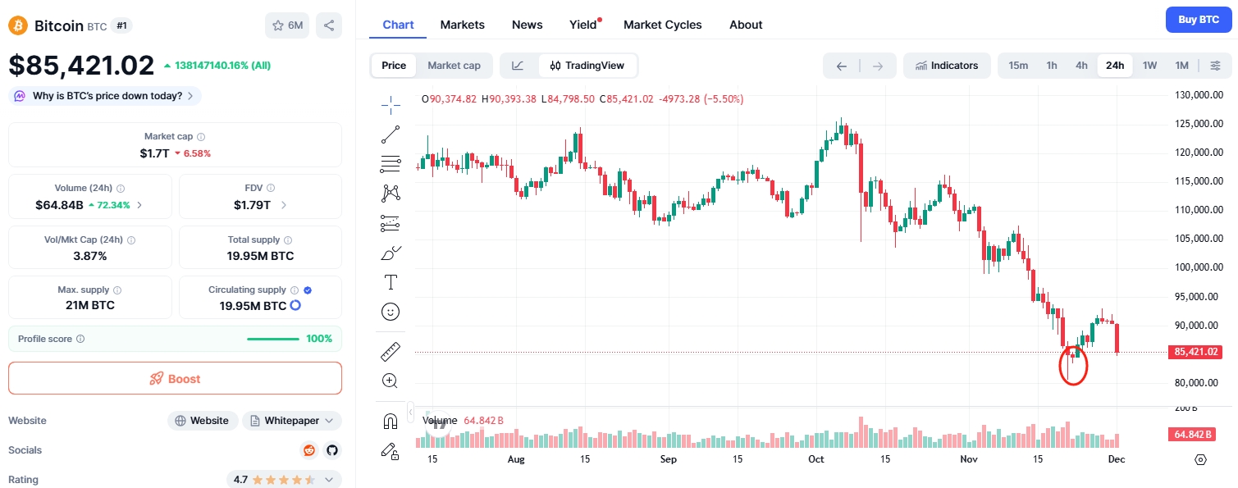
Task: Select the 1W chart timeframe
Action: pos(1149,66)
